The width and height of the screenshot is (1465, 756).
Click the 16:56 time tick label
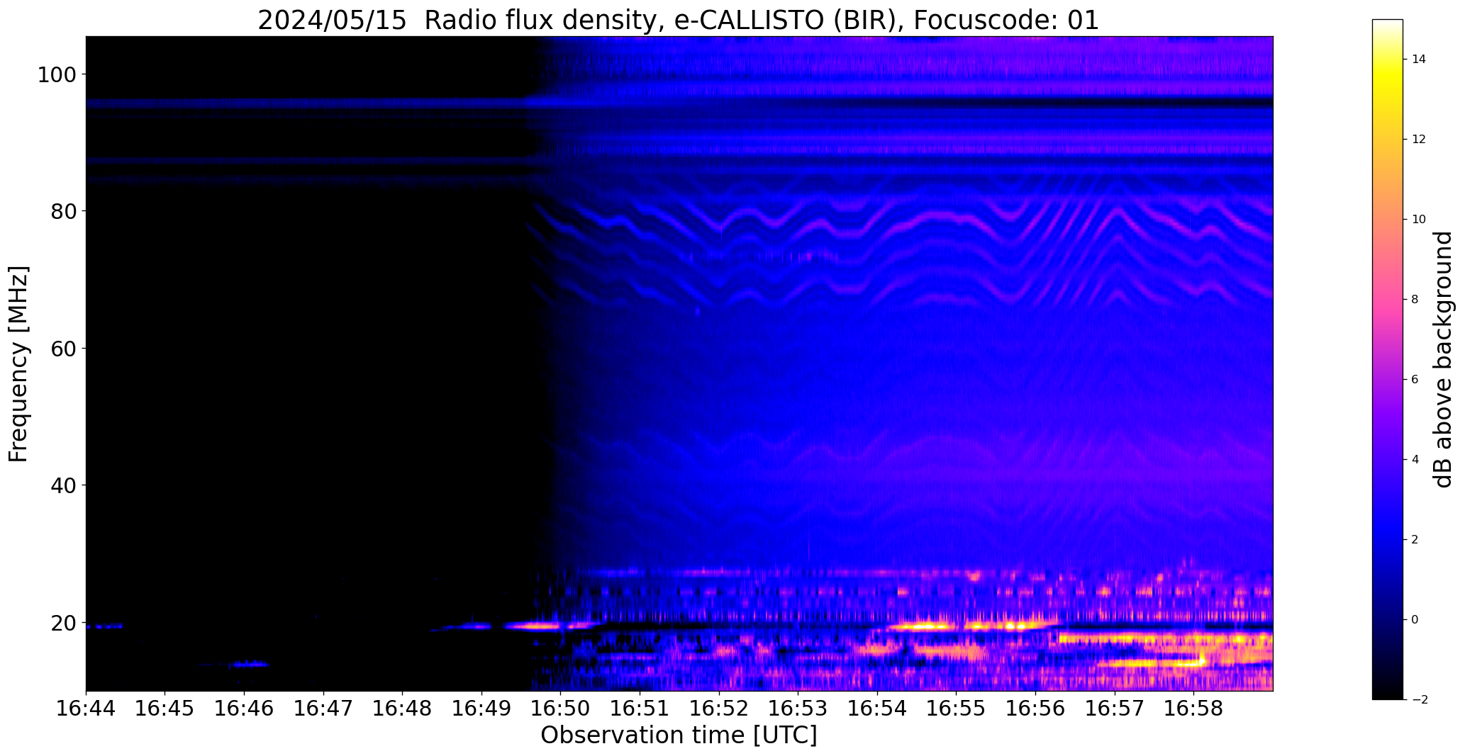coord(1035,708)
